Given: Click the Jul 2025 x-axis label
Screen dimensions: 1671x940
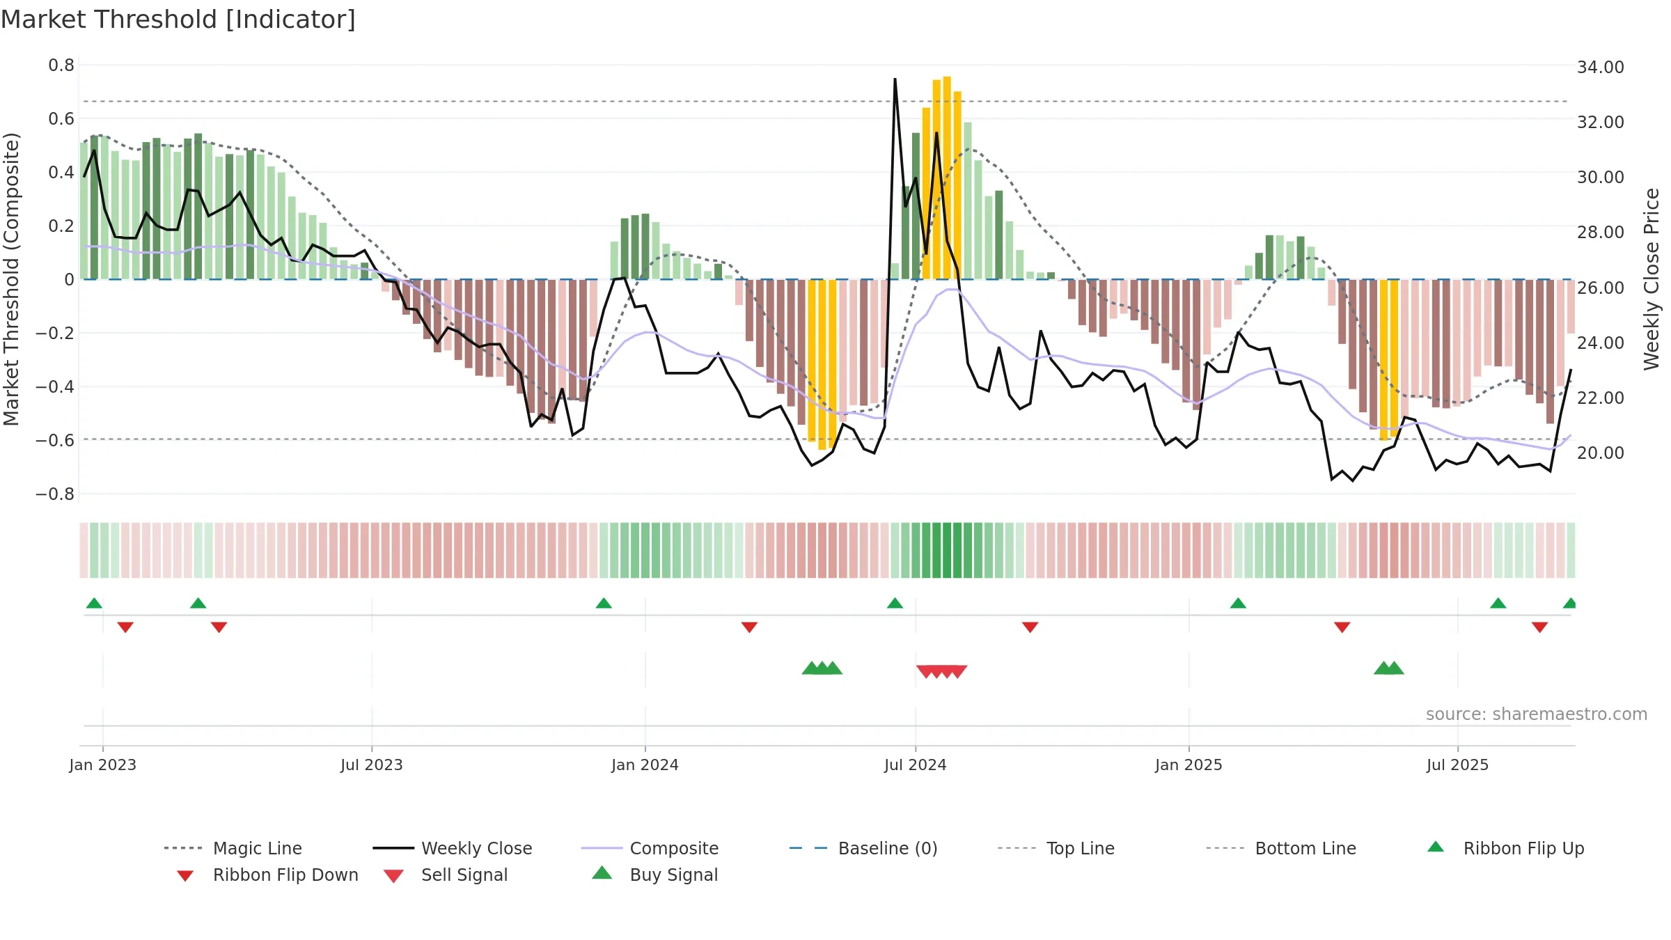Looking at the screenshot, I should (x=1457, y=765).
